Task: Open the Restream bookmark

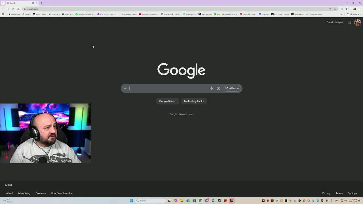Action: tap(264, 14)
